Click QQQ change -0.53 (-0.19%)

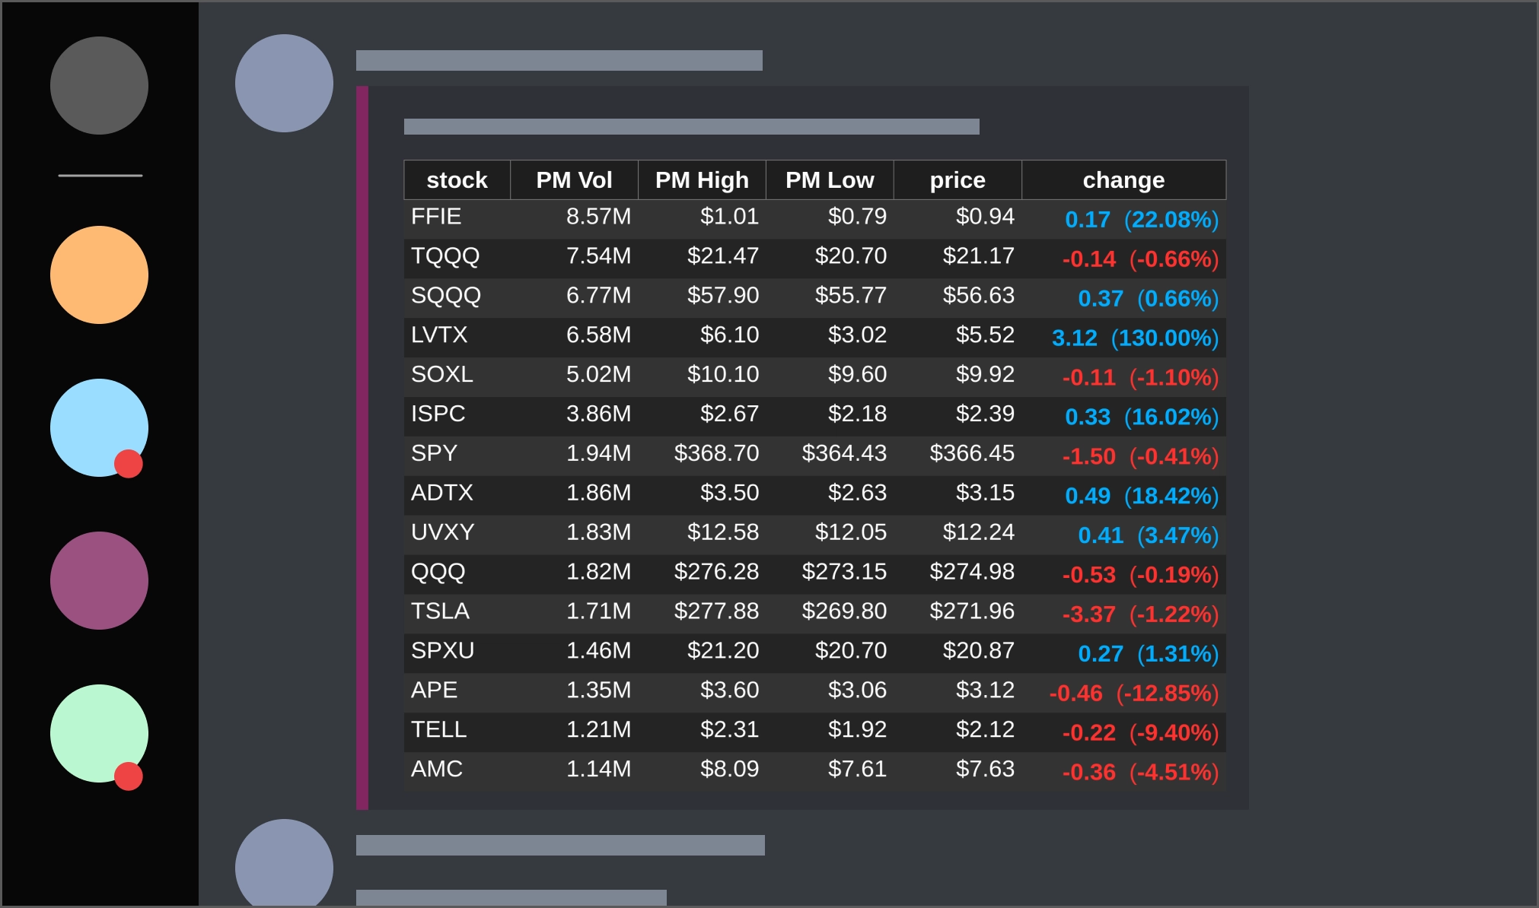(1140, 575)
